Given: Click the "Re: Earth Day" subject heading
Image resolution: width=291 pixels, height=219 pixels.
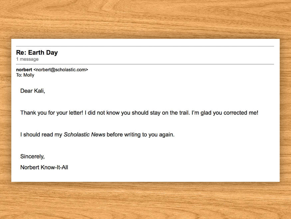Looking at the screenshot, I should click(37, 52).
